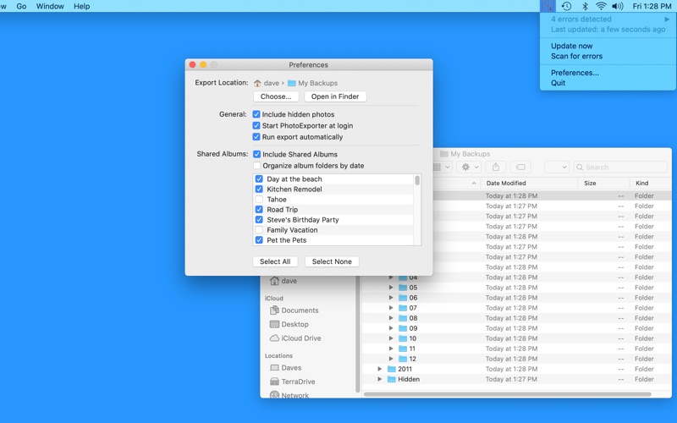
Task: Expand the 06 folder
Action: (391, 298)
